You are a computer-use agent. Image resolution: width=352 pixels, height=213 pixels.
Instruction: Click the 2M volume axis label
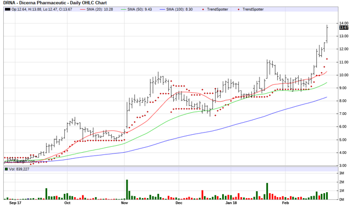pyautogui.click(x=342, y=182)
